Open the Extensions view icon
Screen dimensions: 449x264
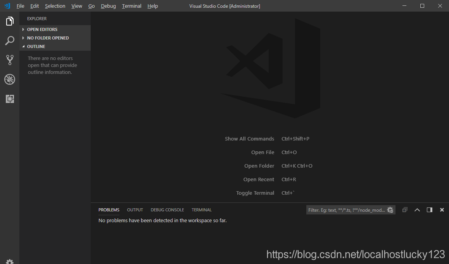pos(10,99)
